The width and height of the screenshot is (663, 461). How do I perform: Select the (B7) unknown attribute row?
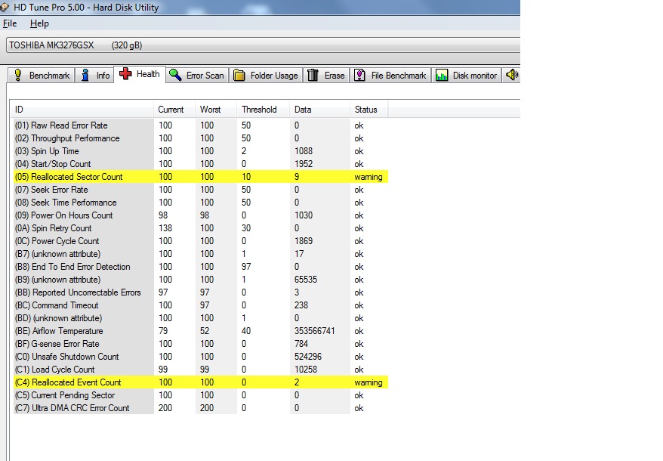click(201, 254)
